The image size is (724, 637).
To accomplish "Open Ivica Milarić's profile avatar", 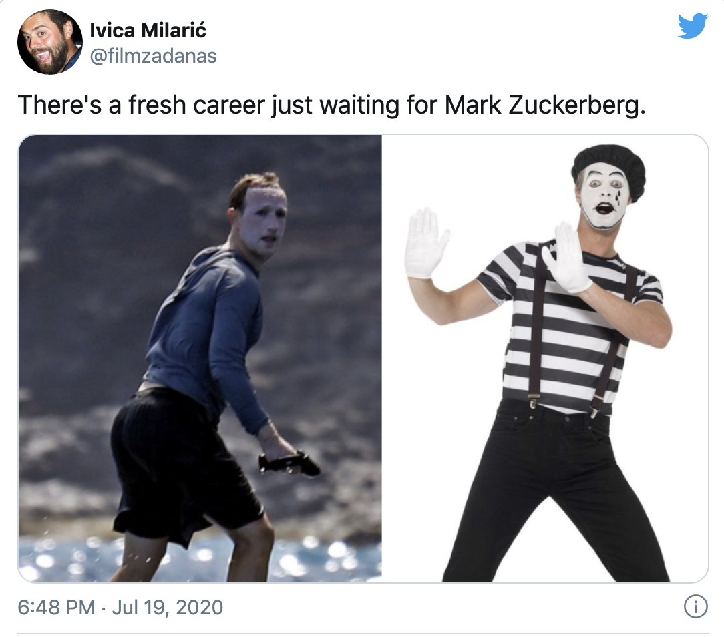I will [x=49, y=41].
